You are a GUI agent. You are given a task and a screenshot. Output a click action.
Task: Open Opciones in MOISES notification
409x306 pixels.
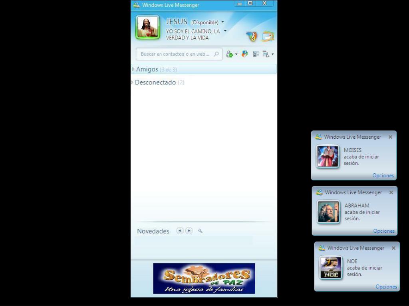point(383,175)
